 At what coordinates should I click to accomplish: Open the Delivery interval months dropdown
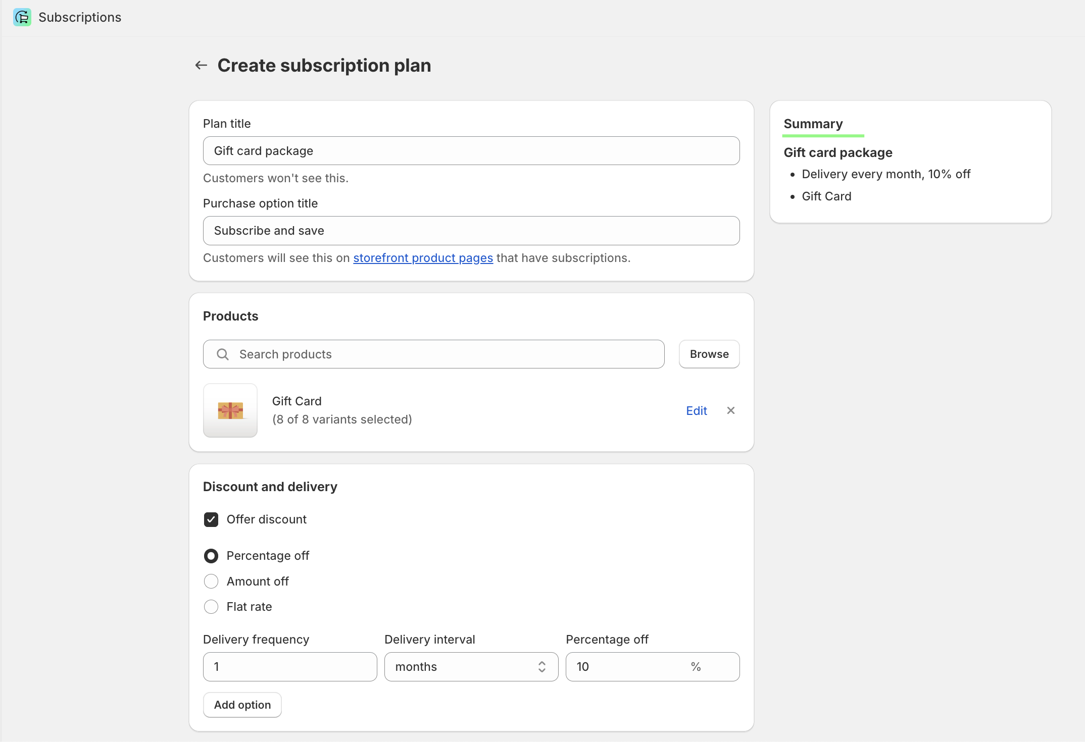click(471, 667)
